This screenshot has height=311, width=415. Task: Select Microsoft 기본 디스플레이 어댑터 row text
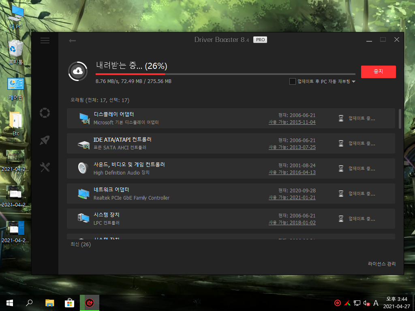126,122
